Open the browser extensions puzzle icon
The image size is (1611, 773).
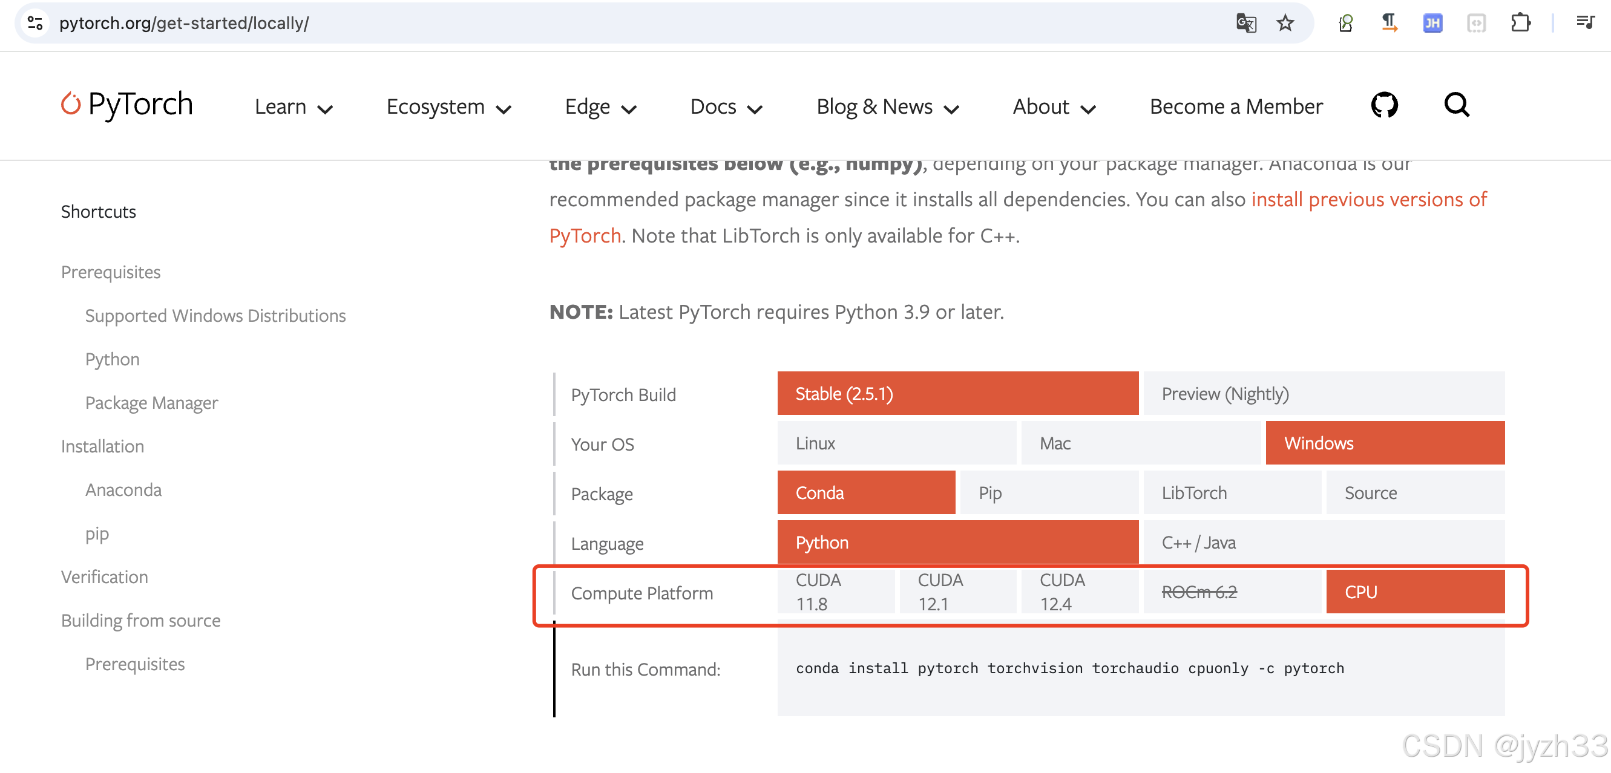coord(1520,23)
